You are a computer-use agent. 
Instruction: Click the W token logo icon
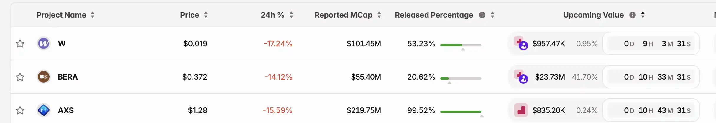pos(44,44)
